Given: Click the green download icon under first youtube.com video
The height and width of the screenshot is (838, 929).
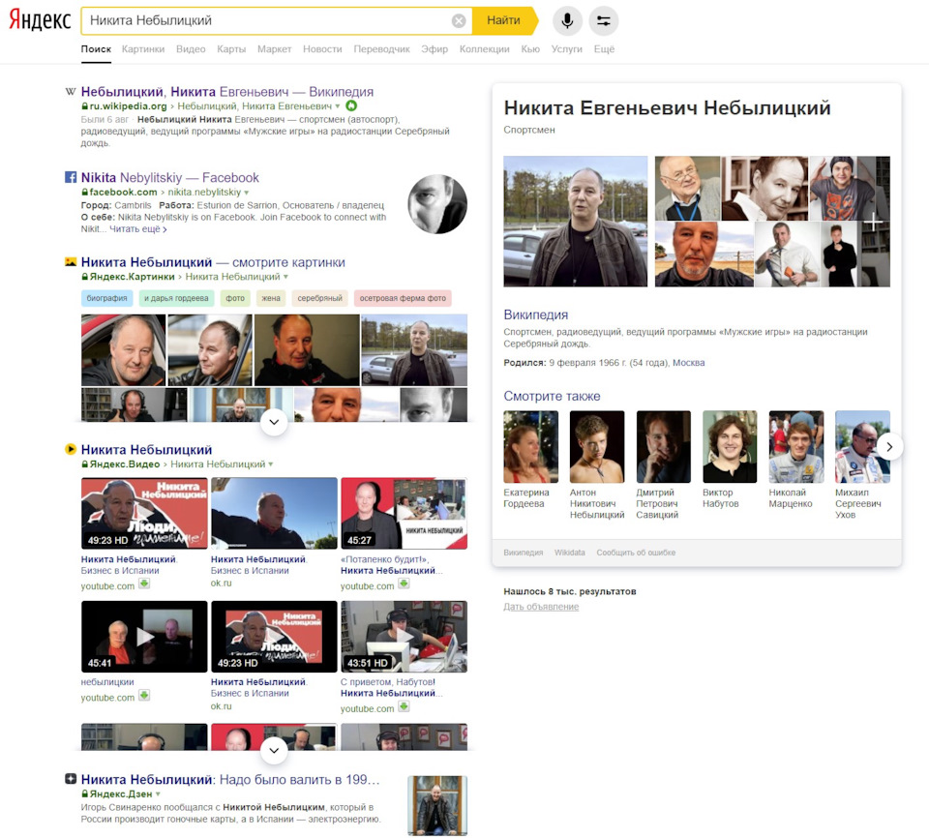Looking at the screenshot, I should click(x=144, y=584).
